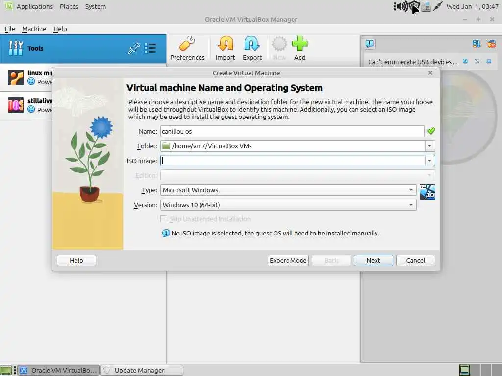This screenshot has height=376, width=502.
Task: Click the Next button
Action: click(x=373, y=260)
